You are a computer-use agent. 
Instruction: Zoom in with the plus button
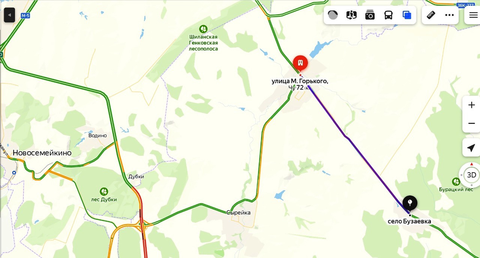(471, 105)
